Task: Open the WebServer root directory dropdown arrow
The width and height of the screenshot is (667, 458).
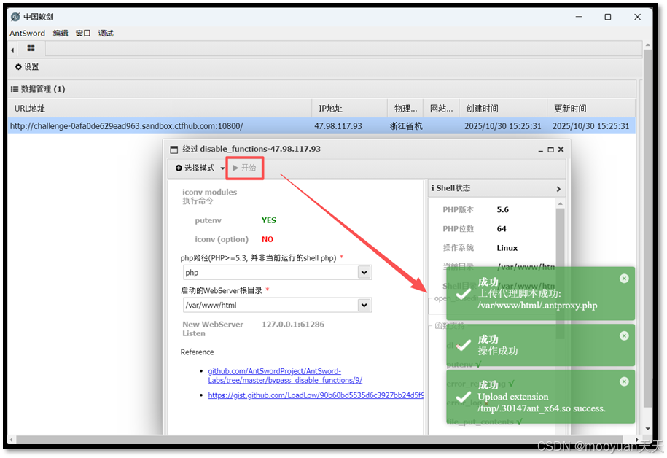Action: tap(364, 305)
